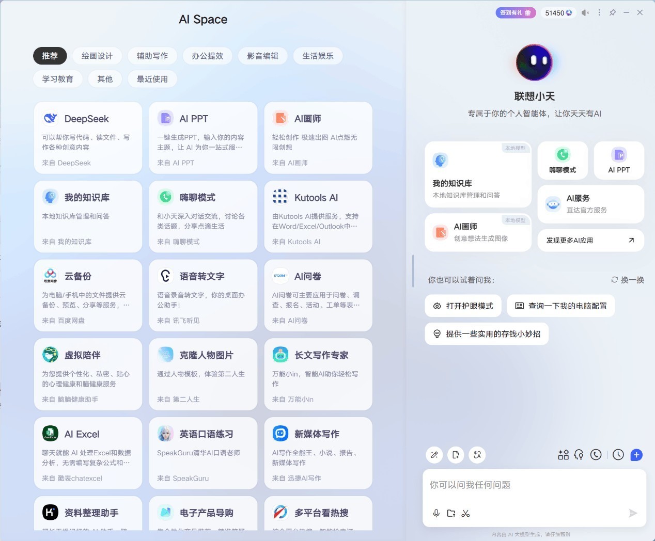The width and height of the screenshot is (655, 541).
Task: Click the 长文写作专家 robot icon
Action: [280, 355]
